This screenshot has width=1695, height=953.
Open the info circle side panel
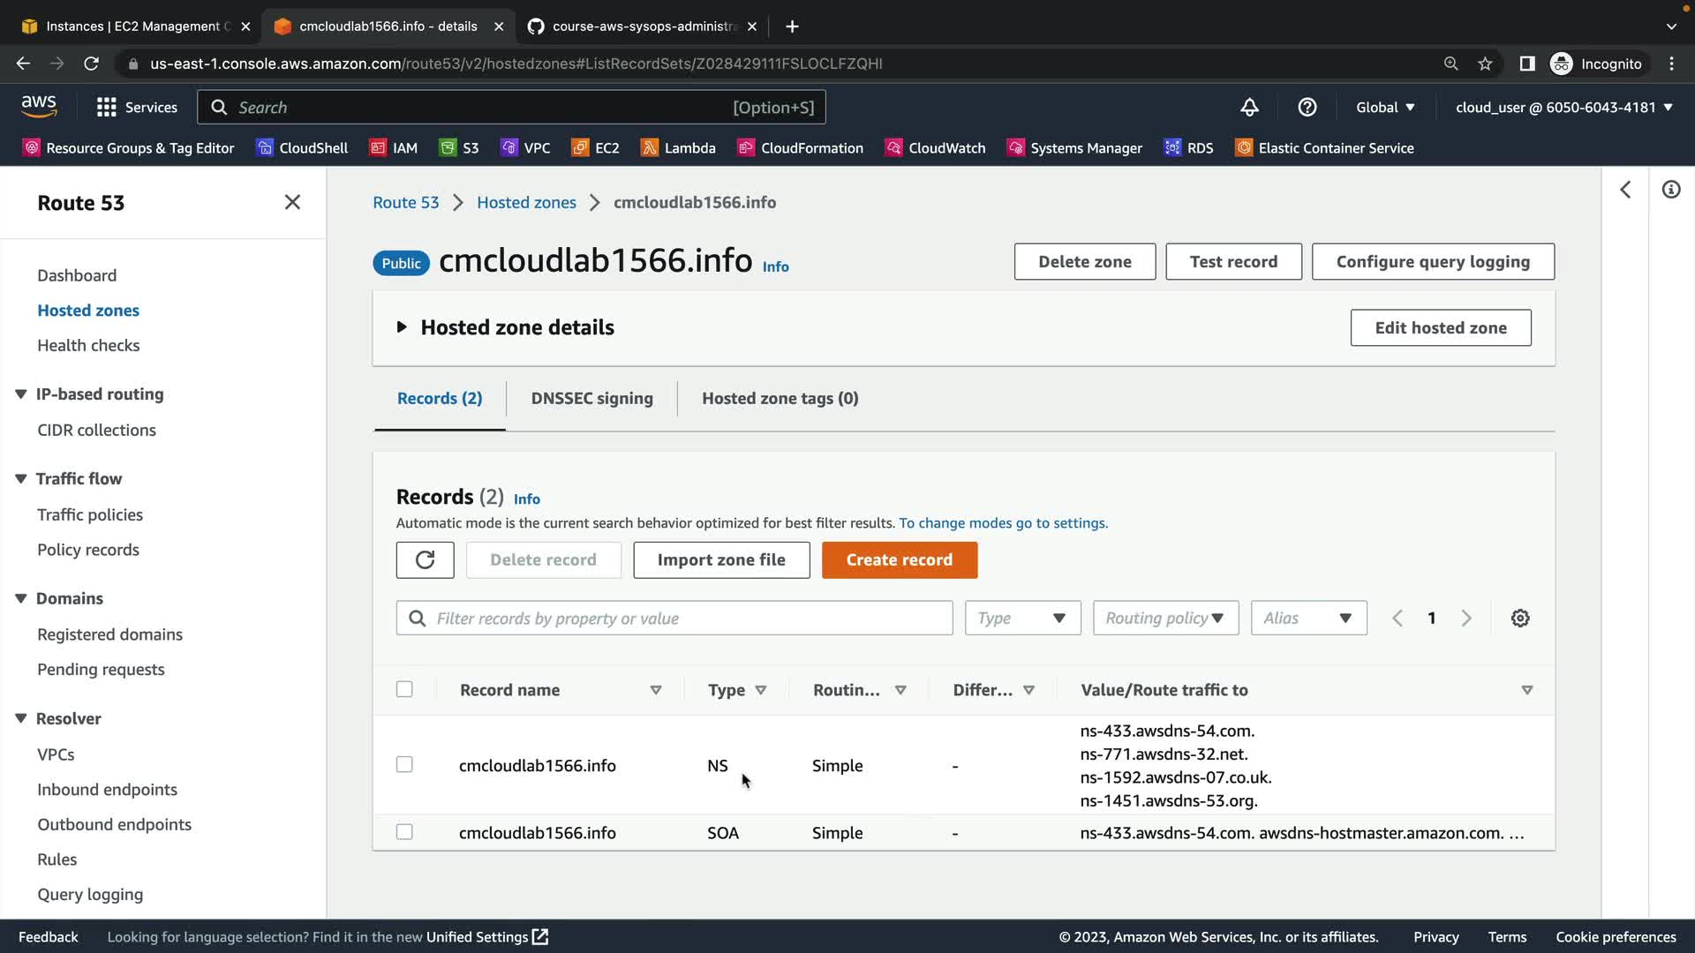tap(1670, 190)
